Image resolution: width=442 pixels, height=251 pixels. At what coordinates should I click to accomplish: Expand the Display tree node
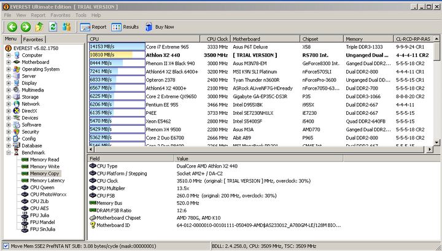coord(9,83)
